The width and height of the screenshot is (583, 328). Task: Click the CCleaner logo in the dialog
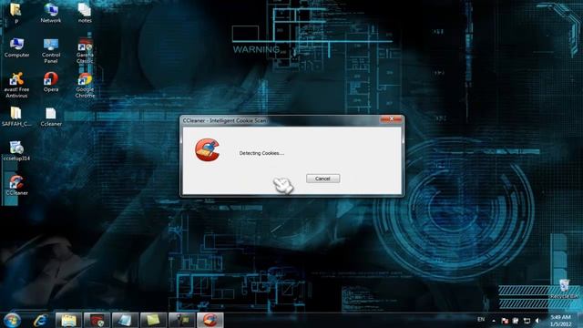tap(208, 150)
